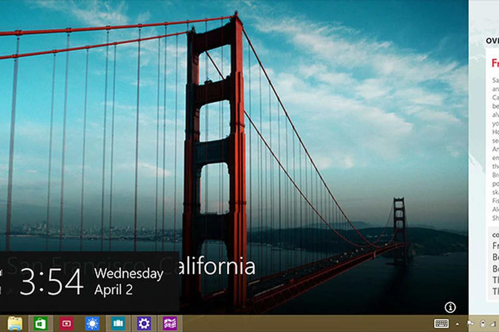This screenshot has height=332, width=499.
Task: Click the circular info icon on photo
Action: coord(450,307)
